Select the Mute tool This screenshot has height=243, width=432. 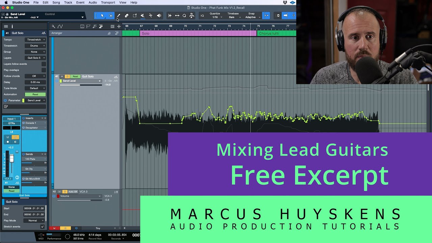point(142,16)
